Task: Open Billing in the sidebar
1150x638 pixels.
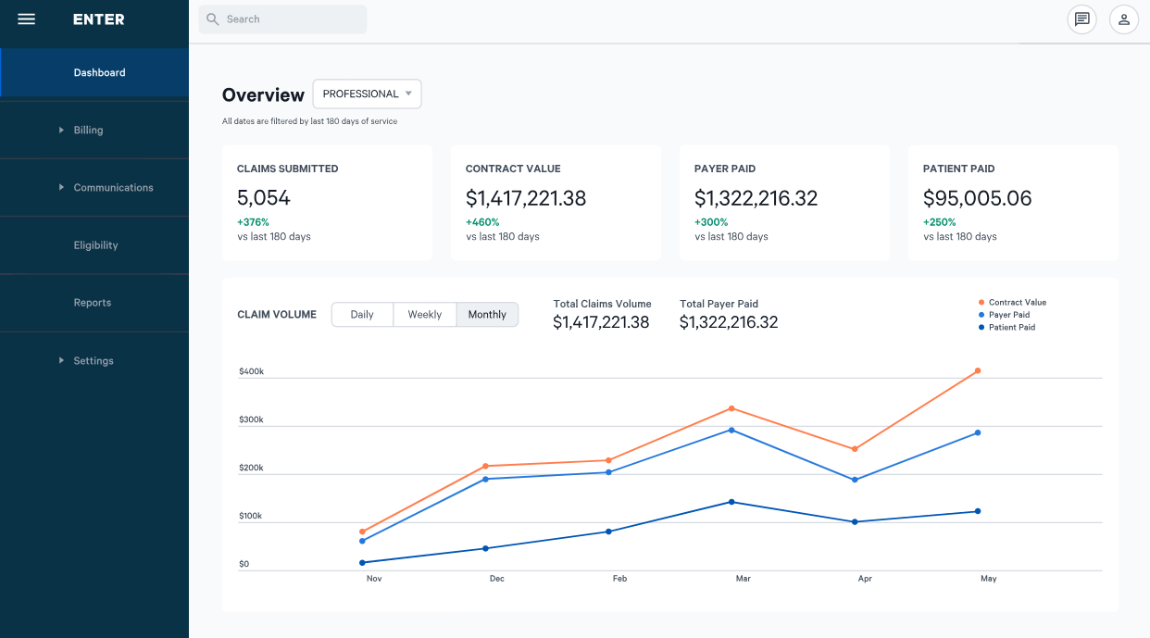Action: [x=94, y=130]
